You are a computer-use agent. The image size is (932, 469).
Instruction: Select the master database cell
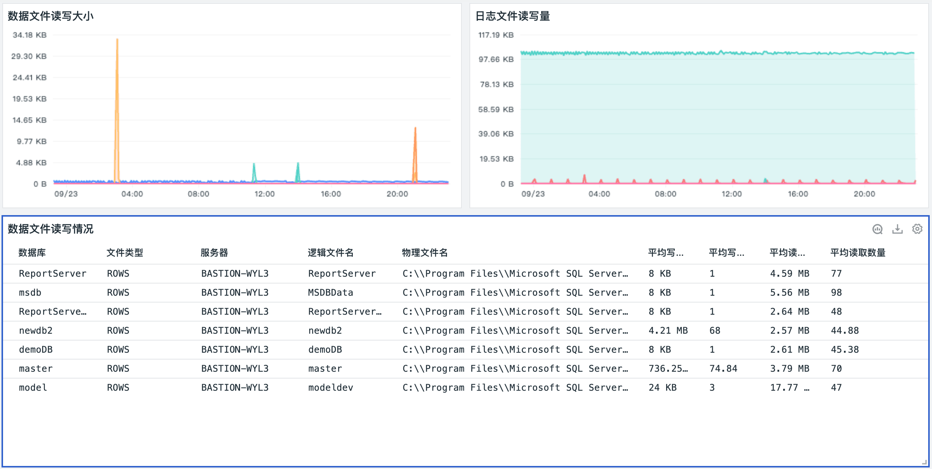tap(36, 369)
